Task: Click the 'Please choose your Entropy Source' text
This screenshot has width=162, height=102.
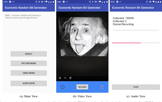Action: click(x=21, y=18)
